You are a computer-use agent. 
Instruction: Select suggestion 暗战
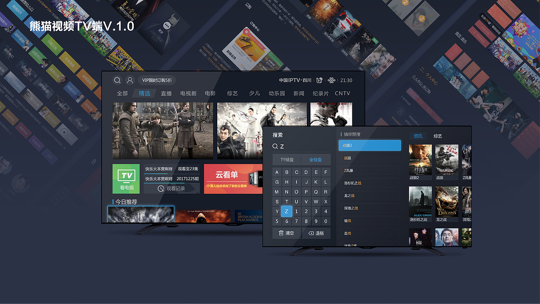point(370,220)
